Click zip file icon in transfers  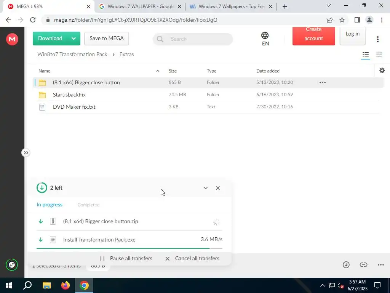click(53, 221)
